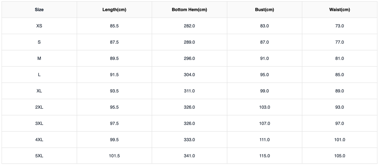Image resolution: width=379 pixels, height=166 pixels.
Task: Click the S size cell
Action: tap(39, 42)
